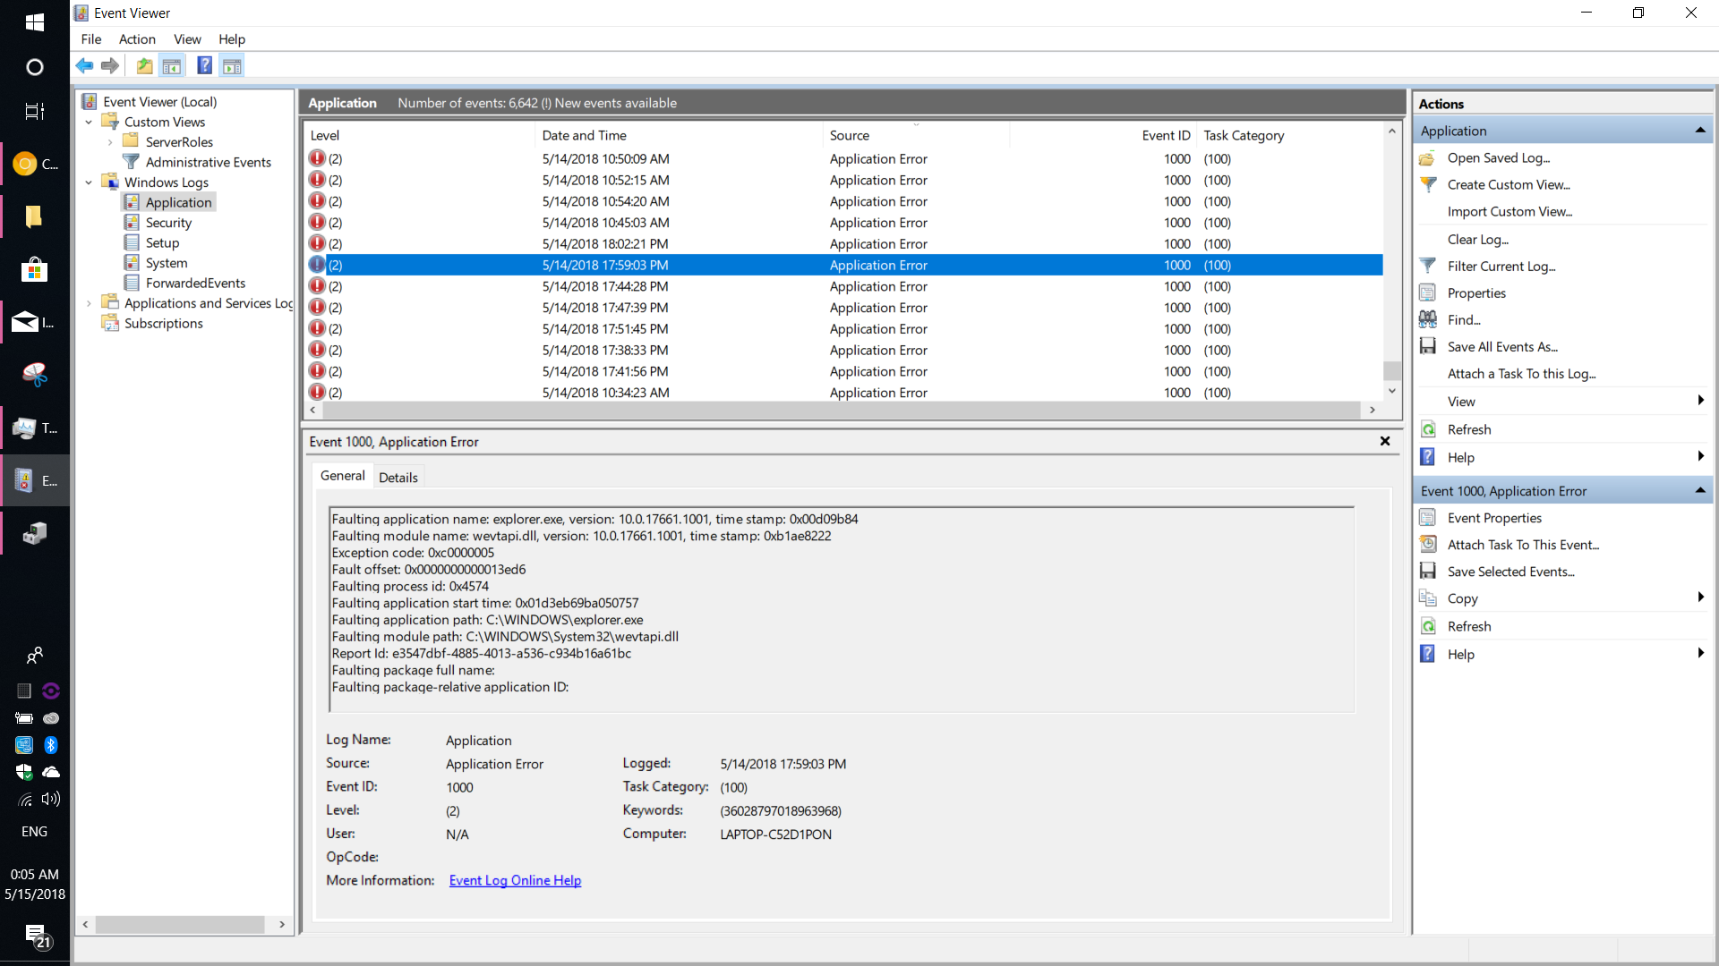Close the event preview pane

point(1385,441)
